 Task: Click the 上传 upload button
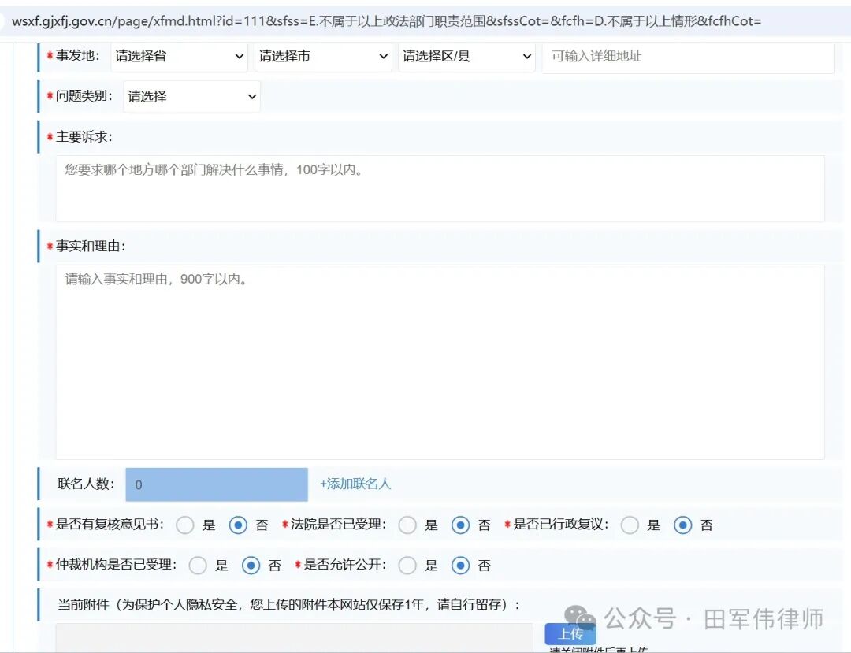[x=570, y=633]
